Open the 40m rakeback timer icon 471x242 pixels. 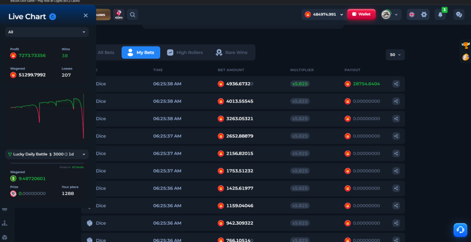[119, 14]
